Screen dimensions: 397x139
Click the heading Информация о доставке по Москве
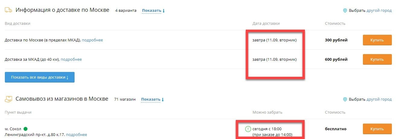pyautogui.click(x=62, y=10)
